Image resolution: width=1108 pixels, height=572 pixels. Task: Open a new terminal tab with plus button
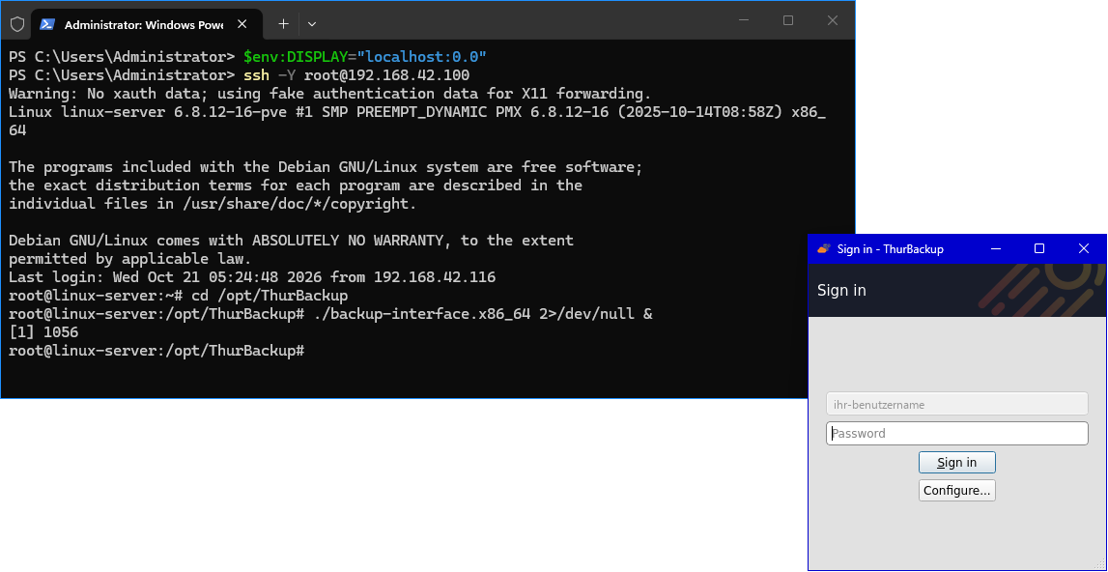click(283, 24)
